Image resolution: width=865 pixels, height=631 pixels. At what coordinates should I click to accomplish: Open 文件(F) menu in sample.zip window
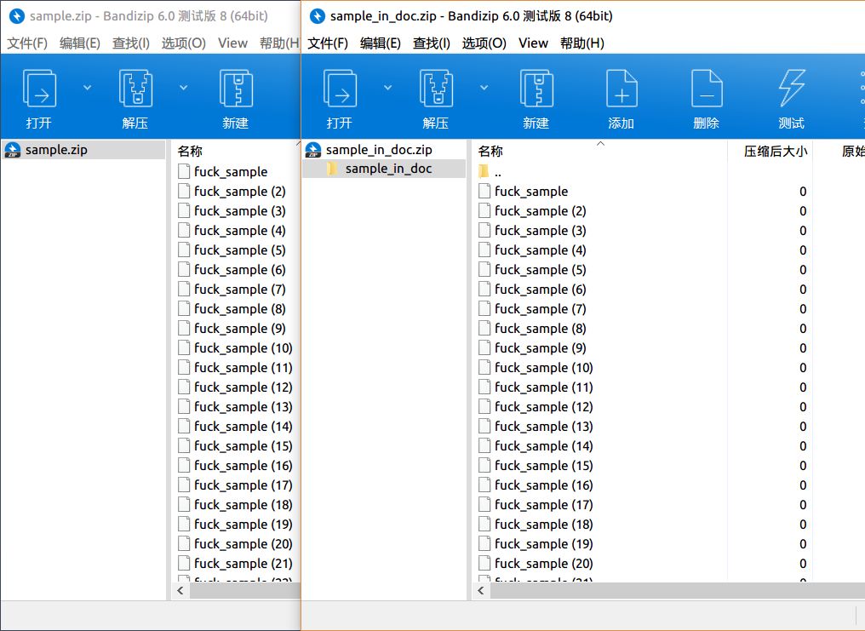tap(27, 43)
